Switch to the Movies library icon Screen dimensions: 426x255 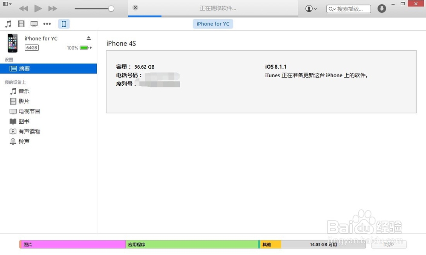click(x=21, y=24)
